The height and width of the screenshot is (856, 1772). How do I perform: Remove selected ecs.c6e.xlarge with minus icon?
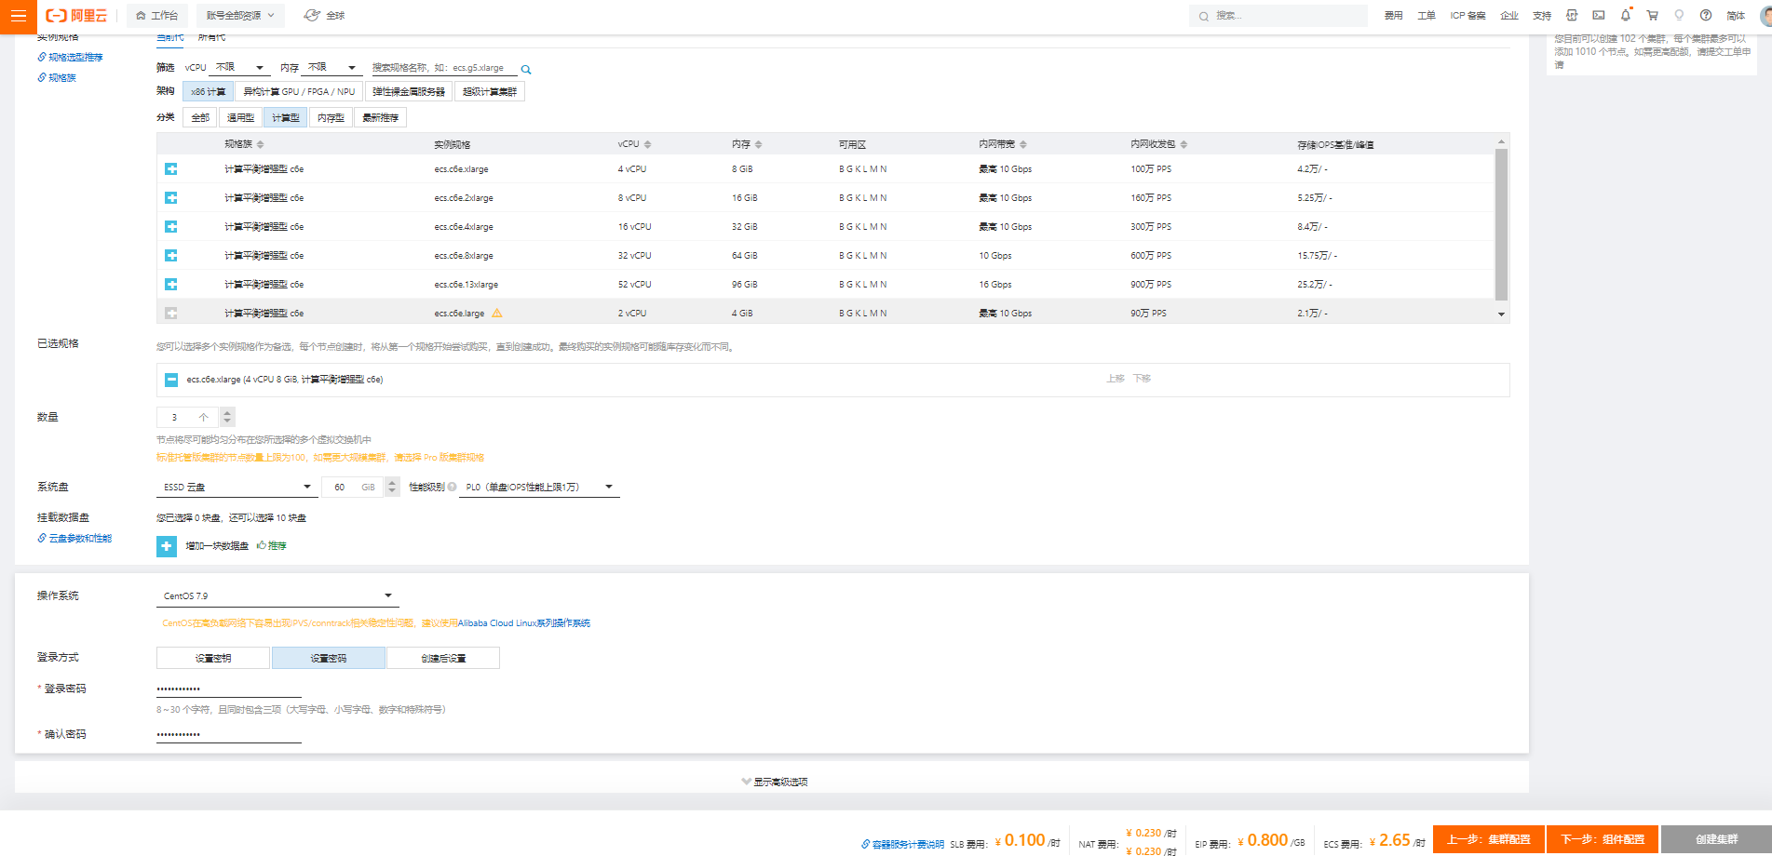tap(171, 380)
